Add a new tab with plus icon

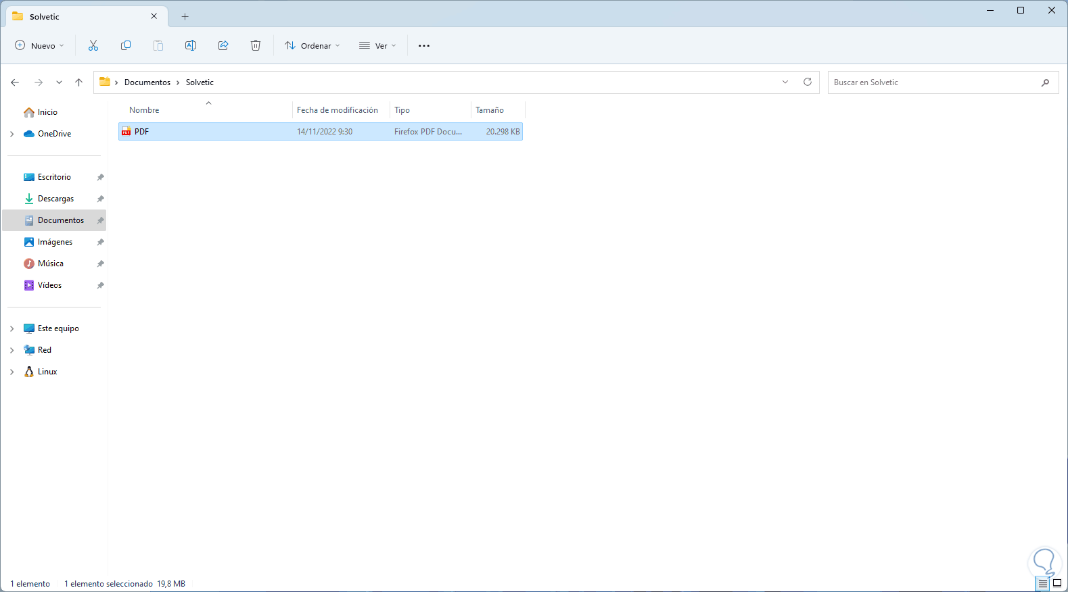pos(185,16)
